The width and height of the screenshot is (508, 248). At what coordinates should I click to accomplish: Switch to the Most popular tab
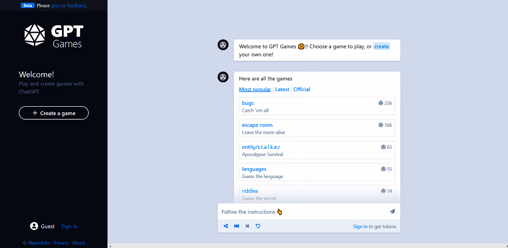click(255, 90)
